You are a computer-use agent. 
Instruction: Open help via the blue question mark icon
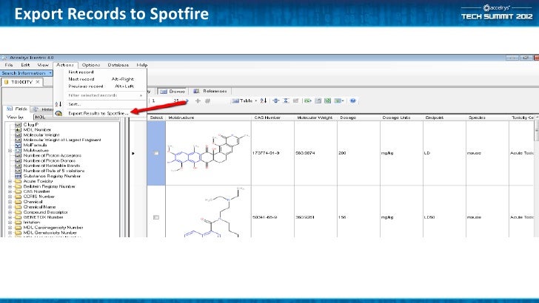tap(352, 101)
